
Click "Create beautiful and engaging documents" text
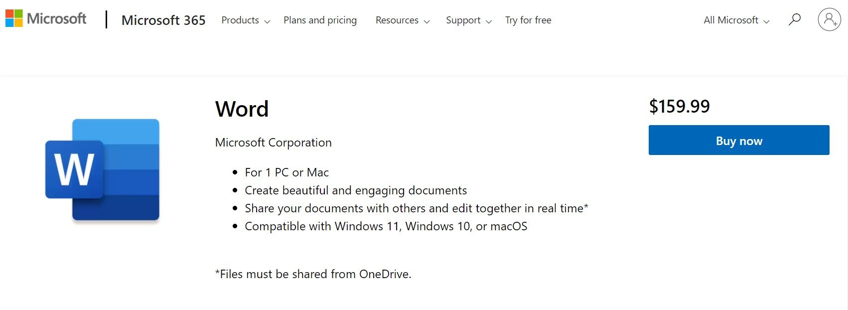356,190
